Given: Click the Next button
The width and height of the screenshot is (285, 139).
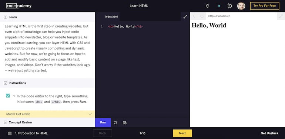Looking at the screenshot, I should pyautogui.click(x=182, y=133).
